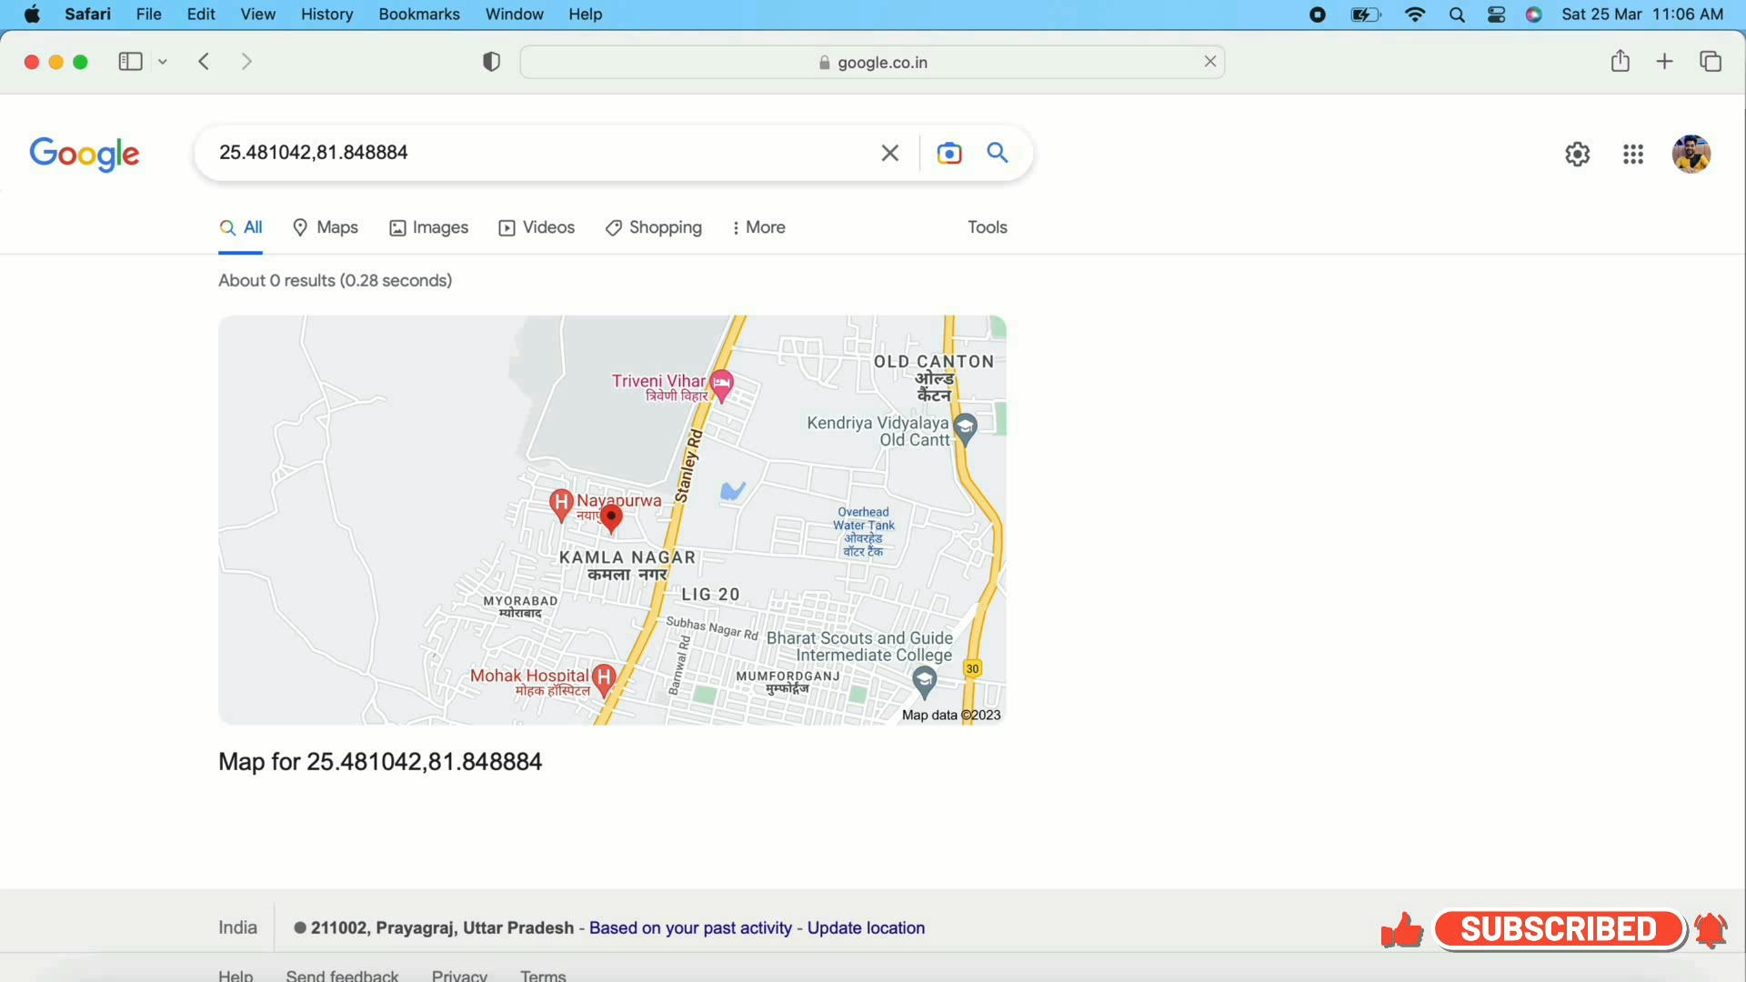Stop loading with address bar X
The height and width of the screenshot is (982, 1746).
[x=1210, y=62]
